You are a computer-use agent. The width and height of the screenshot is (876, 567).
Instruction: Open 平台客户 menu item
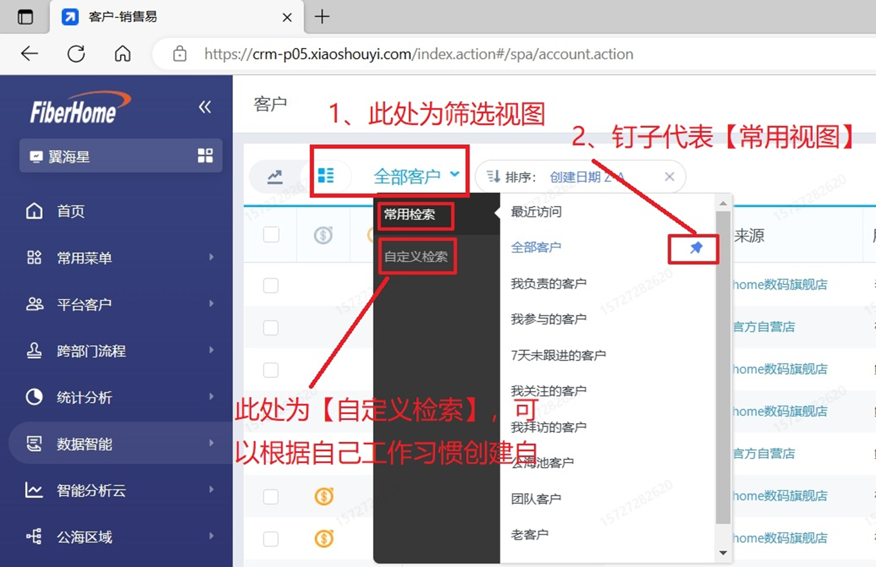[84, 305]
